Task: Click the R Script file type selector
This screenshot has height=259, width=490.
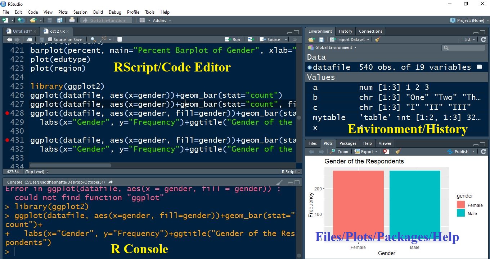Action: pyautogui.click(x=291, y=172)
